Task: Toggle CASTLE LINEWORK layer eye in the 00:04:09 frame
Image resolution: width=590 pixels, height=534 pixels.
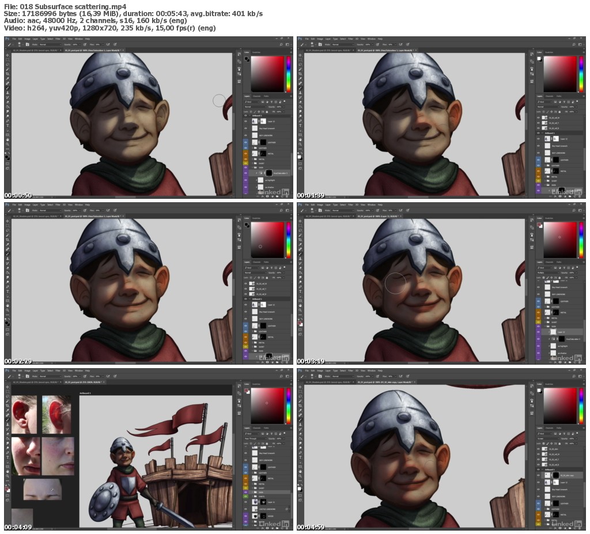Action: (x=245, y=509)
